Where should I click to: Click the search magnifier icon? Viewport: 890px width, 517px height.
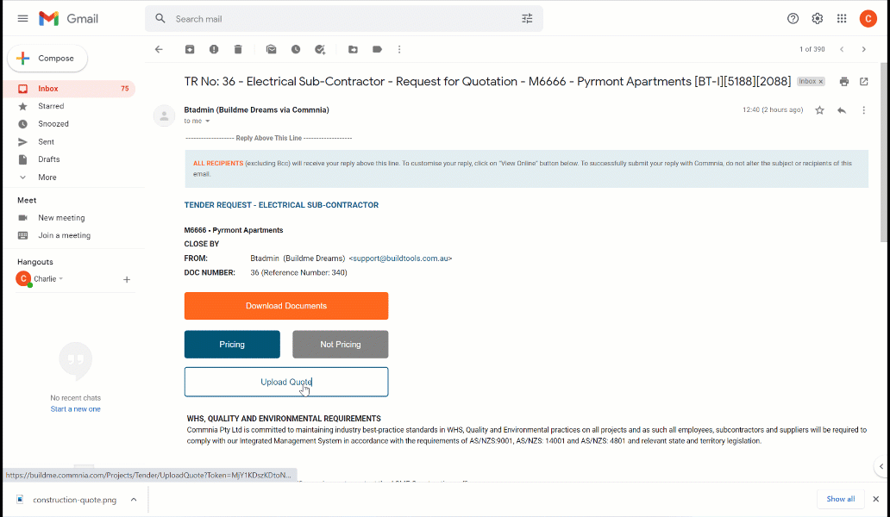point(160,19)
